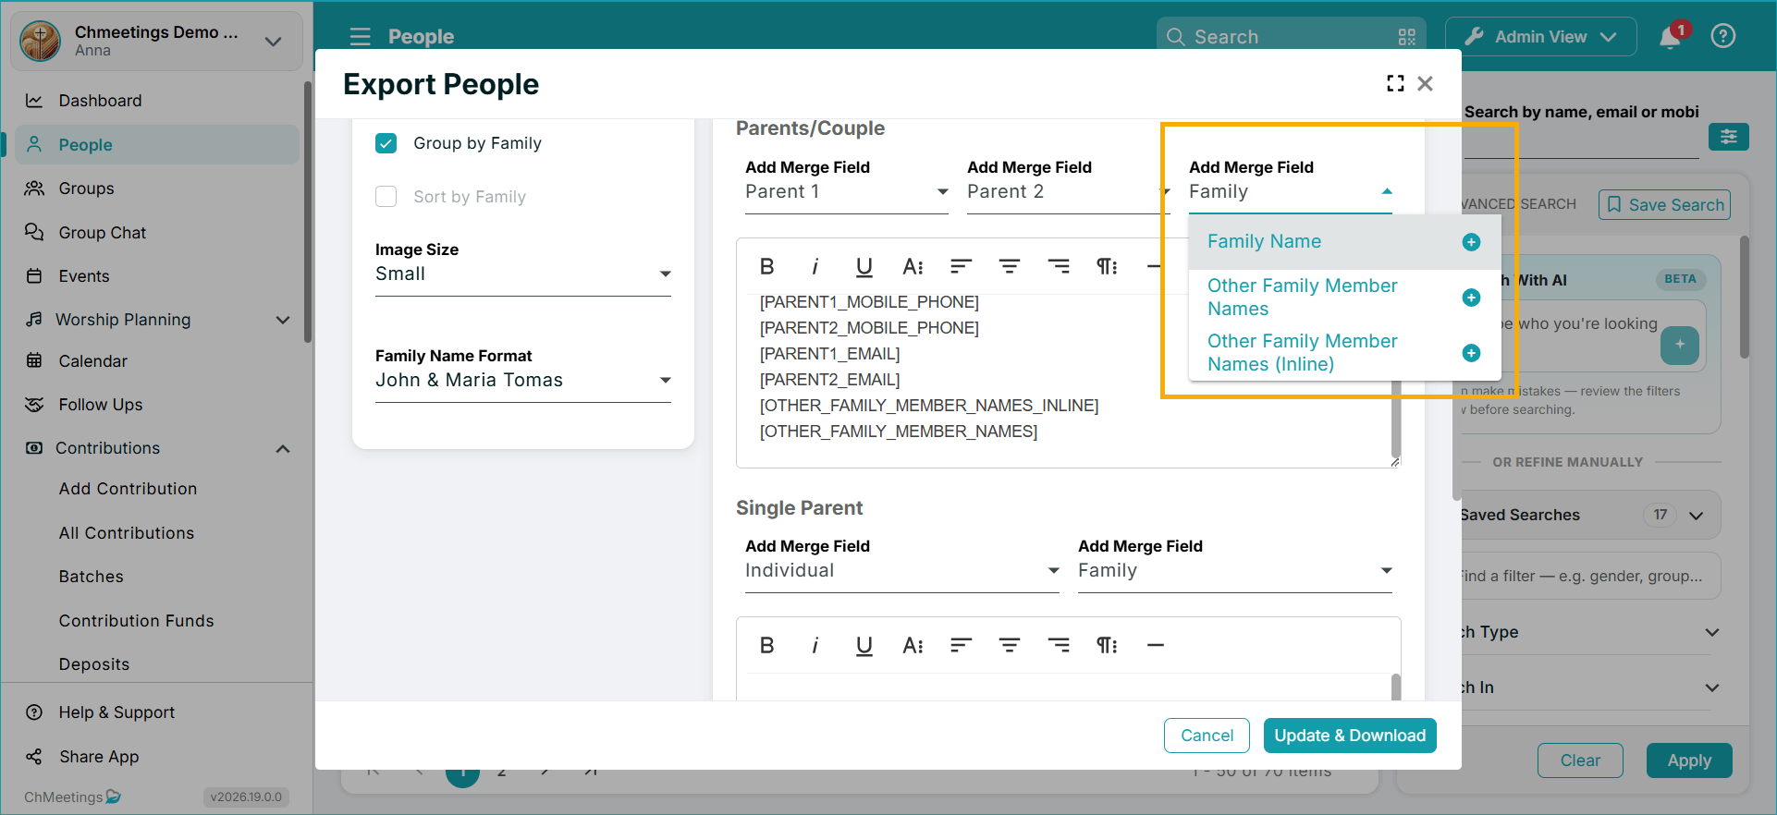Image resolution: width=1777 pixels, height=815 pixels.
Task: Underline text in Parents/Couple editor
Action: point(864,267)
